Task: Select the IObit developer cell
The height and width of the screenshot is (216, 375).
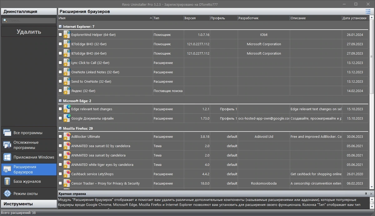Action: 264,35
